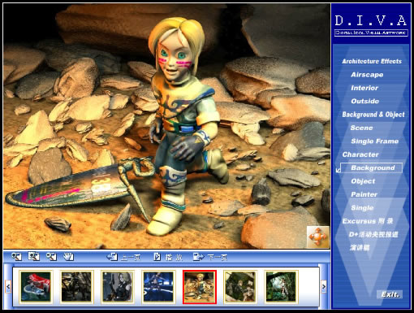Start the slideshow play (播放) button

pyautogui.click(x=168, y=257)
